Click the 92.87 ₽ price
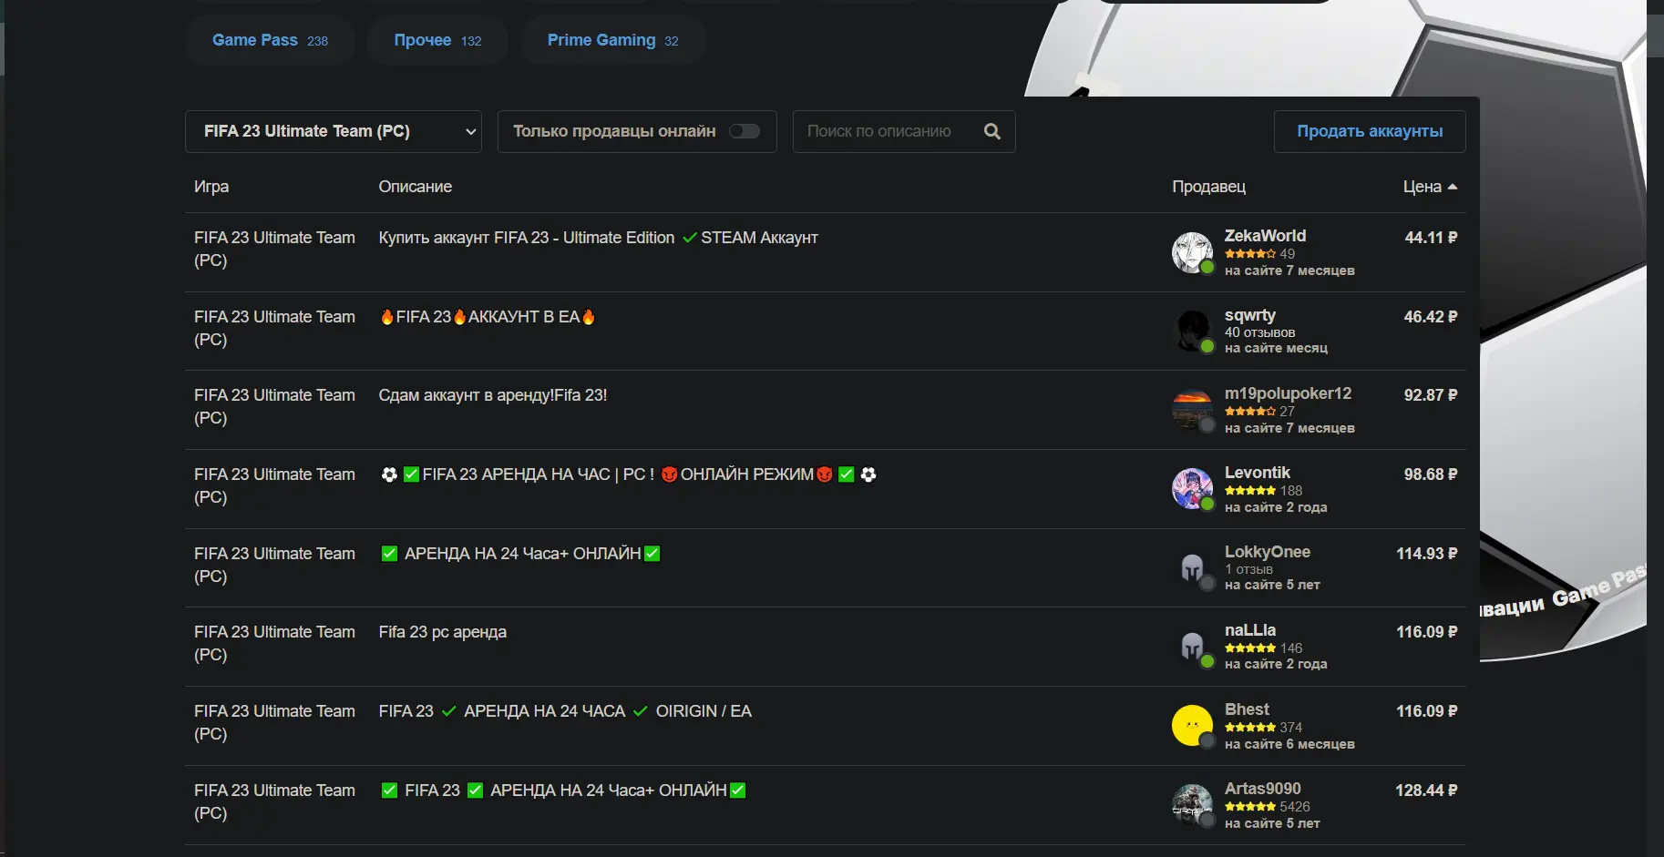Screen dimensions: 1664x857 (x=1431, y=395)
